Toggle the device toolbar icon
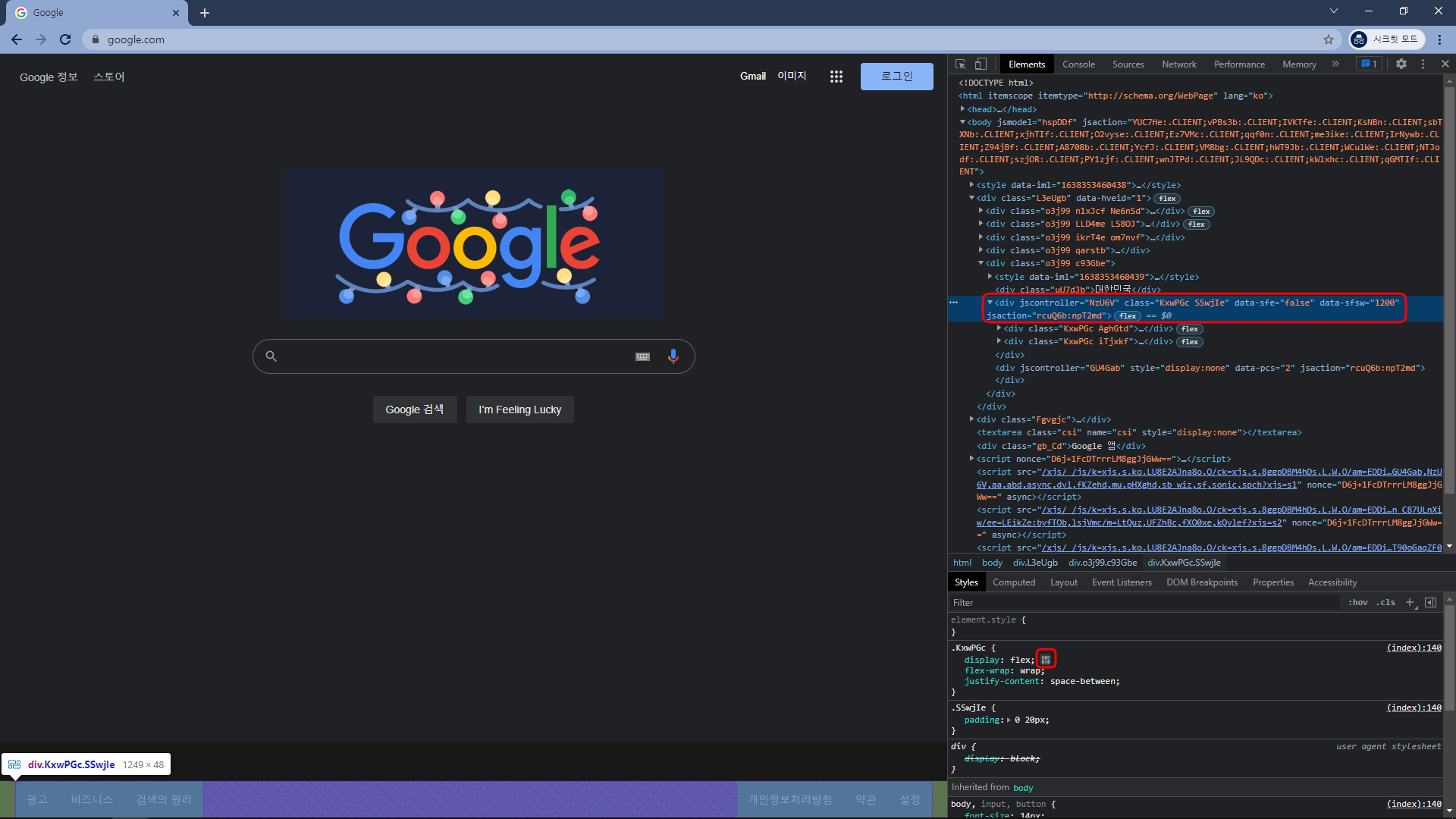 tap(981, 64)
